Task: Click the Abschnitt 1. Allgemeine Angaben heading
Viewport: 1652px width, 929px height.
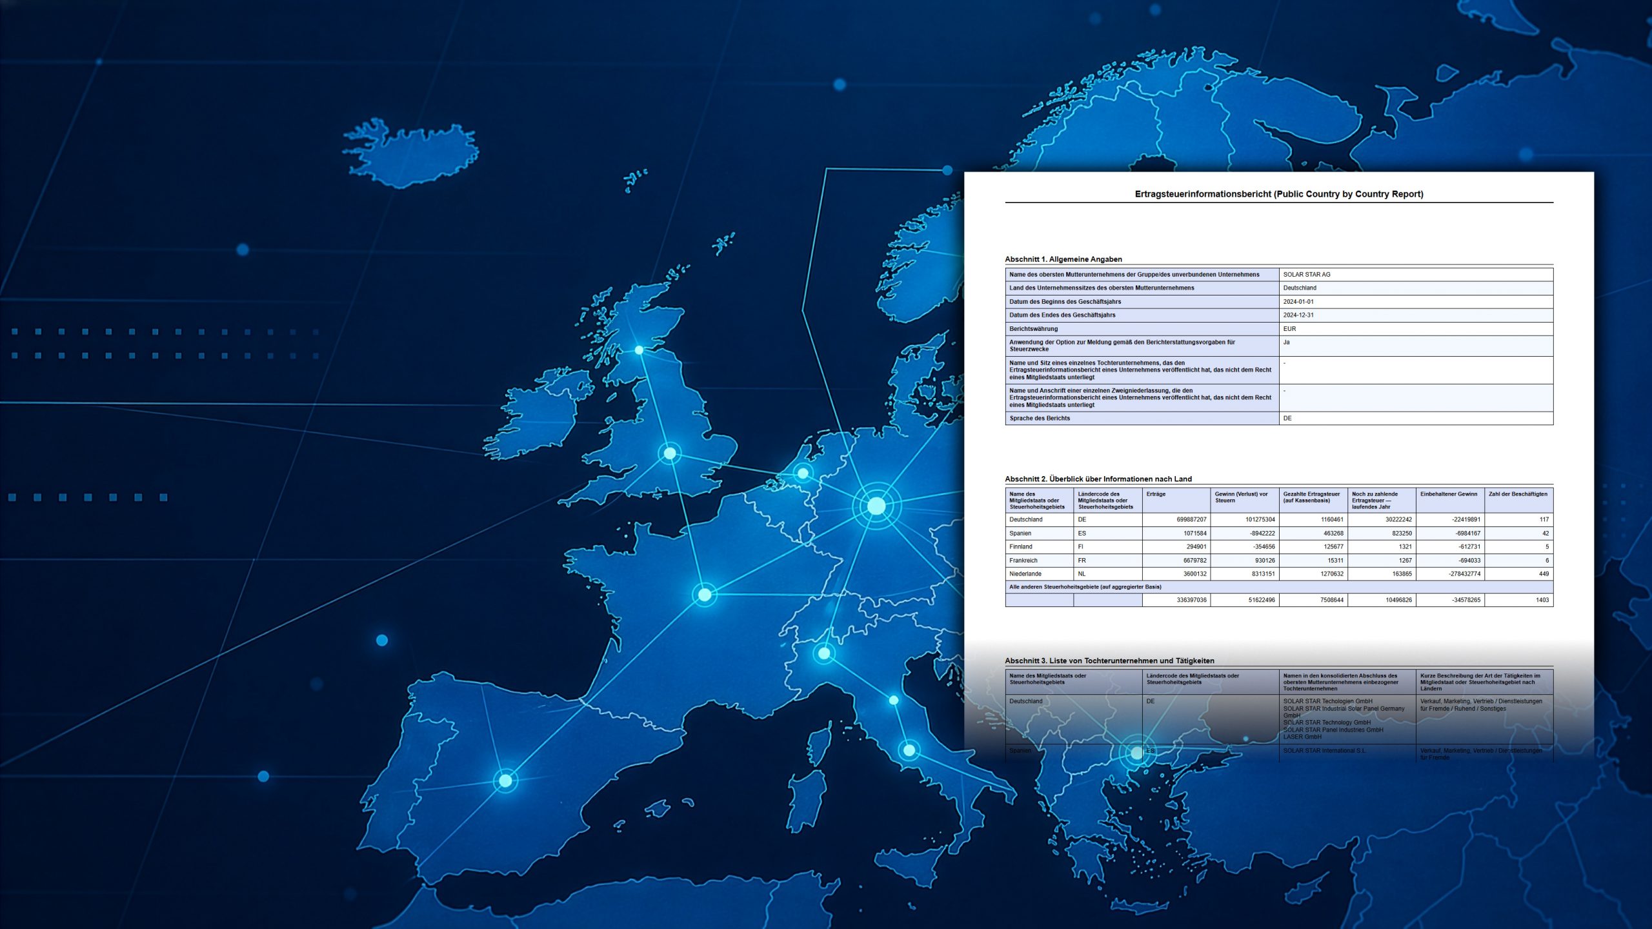Action: tap(1063, 259)
